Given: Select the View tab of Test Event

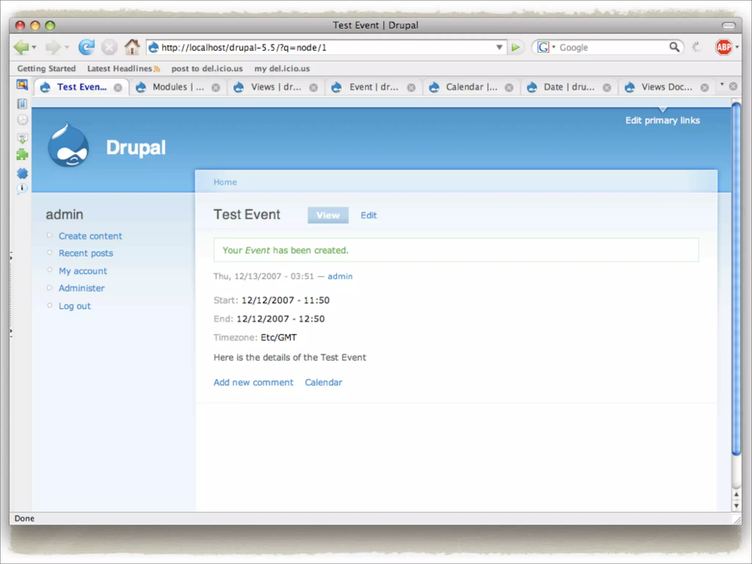Looking at the screenshot, I should tap(328, 215).
